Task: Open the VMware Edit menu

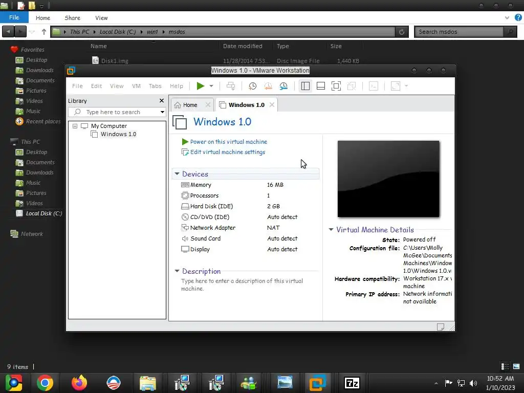Action: point(96,86)
